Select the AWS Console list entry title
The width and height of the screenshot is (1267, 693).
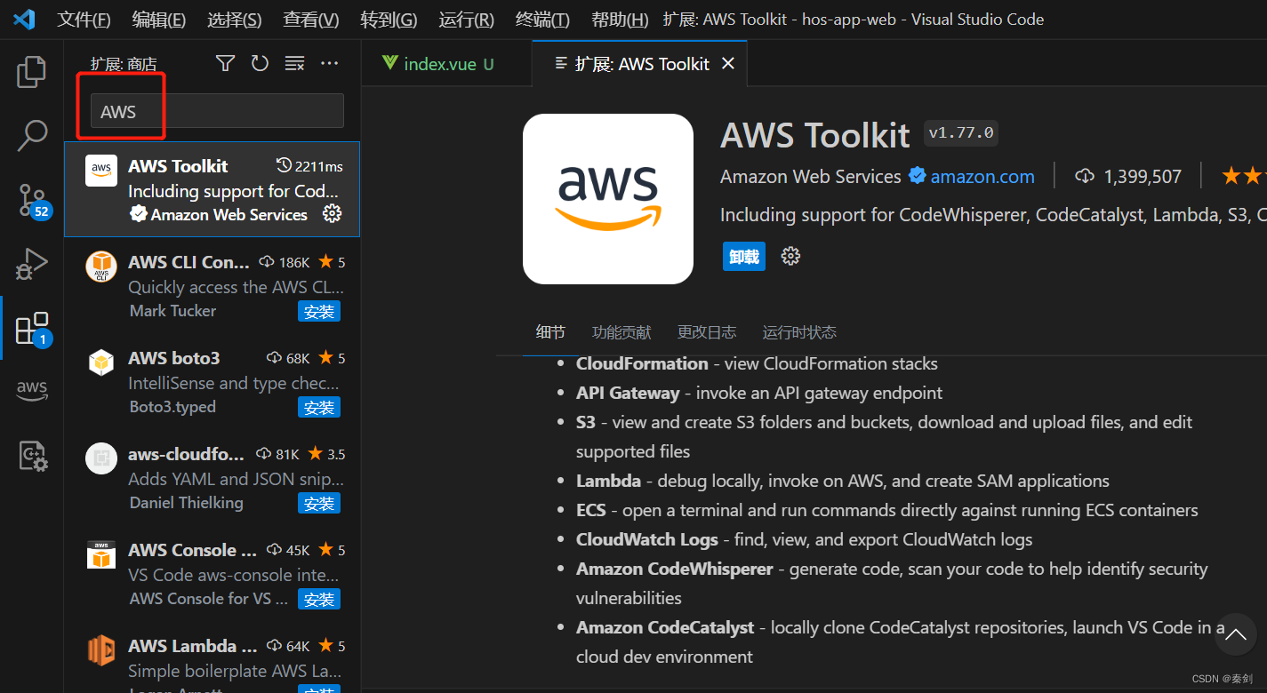point(193,550)
